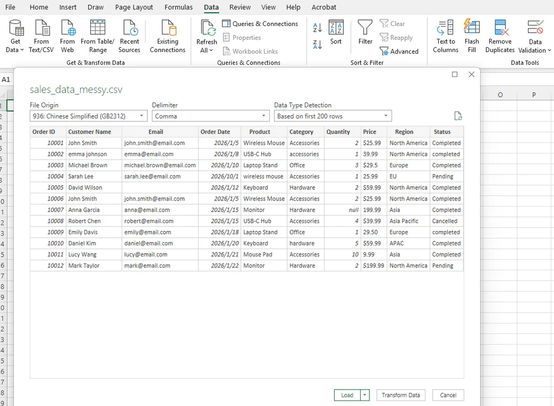Viewport: 554px width, 406px height.
Task: Switch to the Review tab
Action: click(x=240, y=7)
